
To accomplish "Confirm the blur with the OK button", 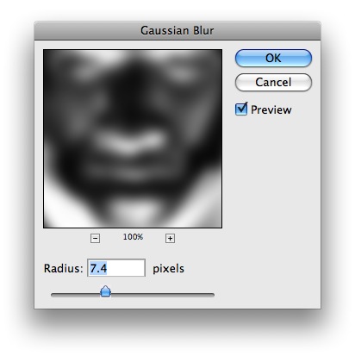I will [273, 59].
